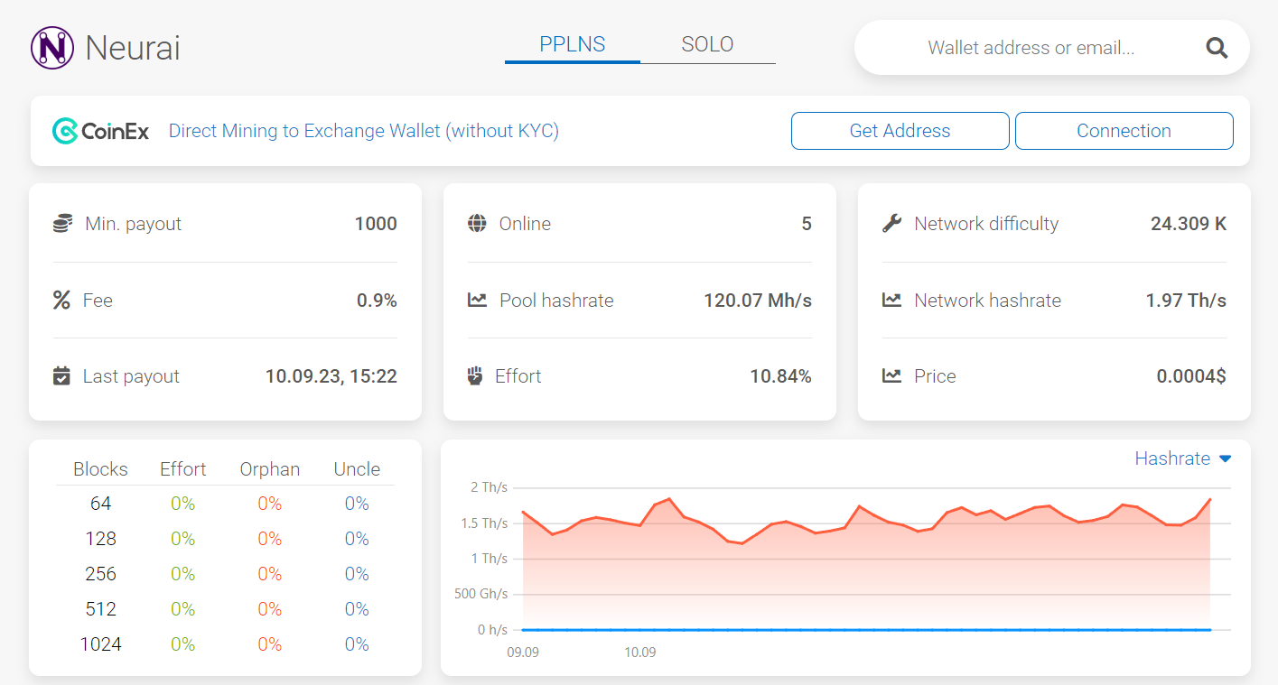The image size is (1278, 685).
Task: Click the Neurai logo icon
Action: [51, 47]
